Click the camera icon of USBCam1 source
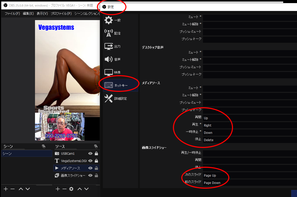 pyautogui.click(x=57, y=153)
